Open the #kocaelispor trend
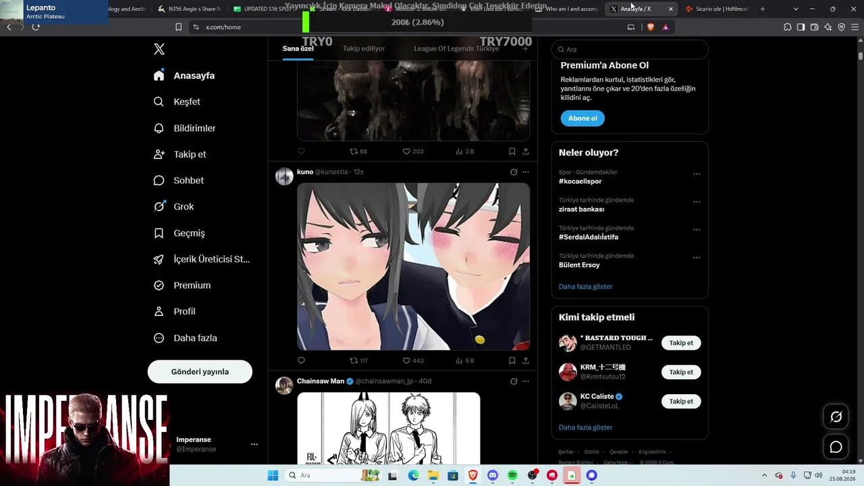Screen dimensions: 864x486 tap(580, 181)
